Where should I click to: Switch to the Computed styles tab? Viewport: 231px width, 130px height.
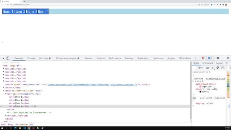point(208,63)
